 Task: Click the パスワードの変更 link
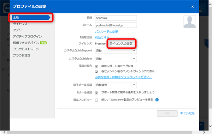(106, 32)
